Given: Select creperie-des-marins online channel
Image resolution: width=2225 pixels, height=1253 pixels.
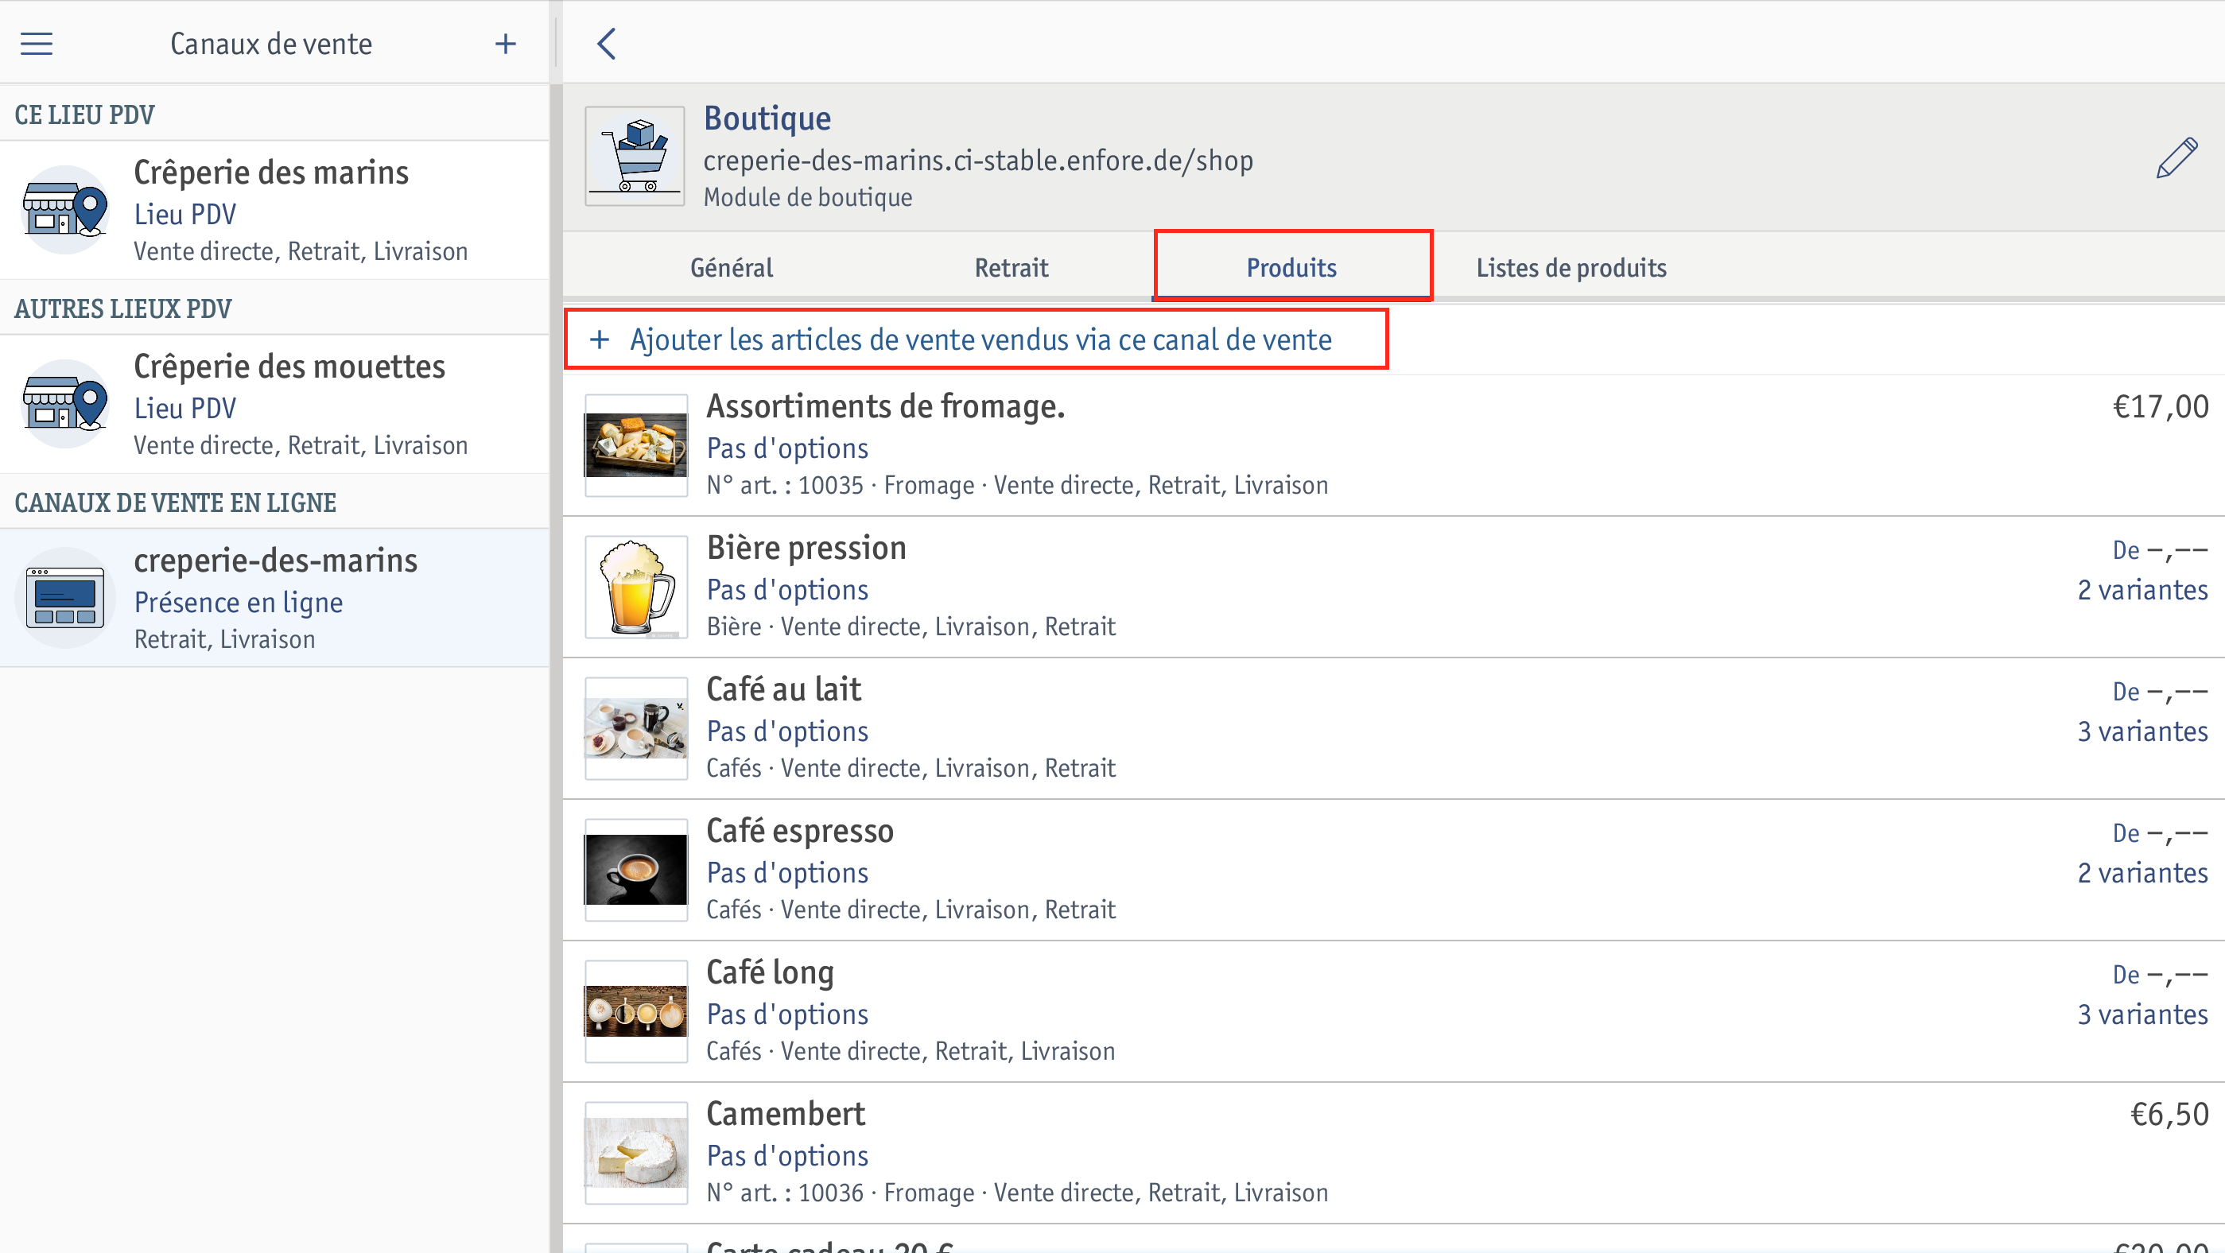Looking at the screenshot, I should (x=274, y=598).
